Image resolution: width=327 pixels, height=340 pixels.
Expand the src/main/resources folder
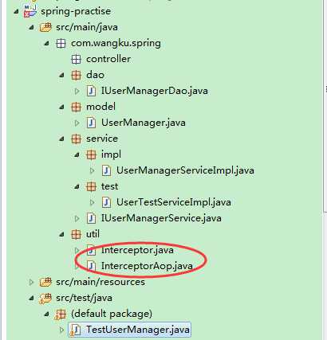click(x=31, y=282)
